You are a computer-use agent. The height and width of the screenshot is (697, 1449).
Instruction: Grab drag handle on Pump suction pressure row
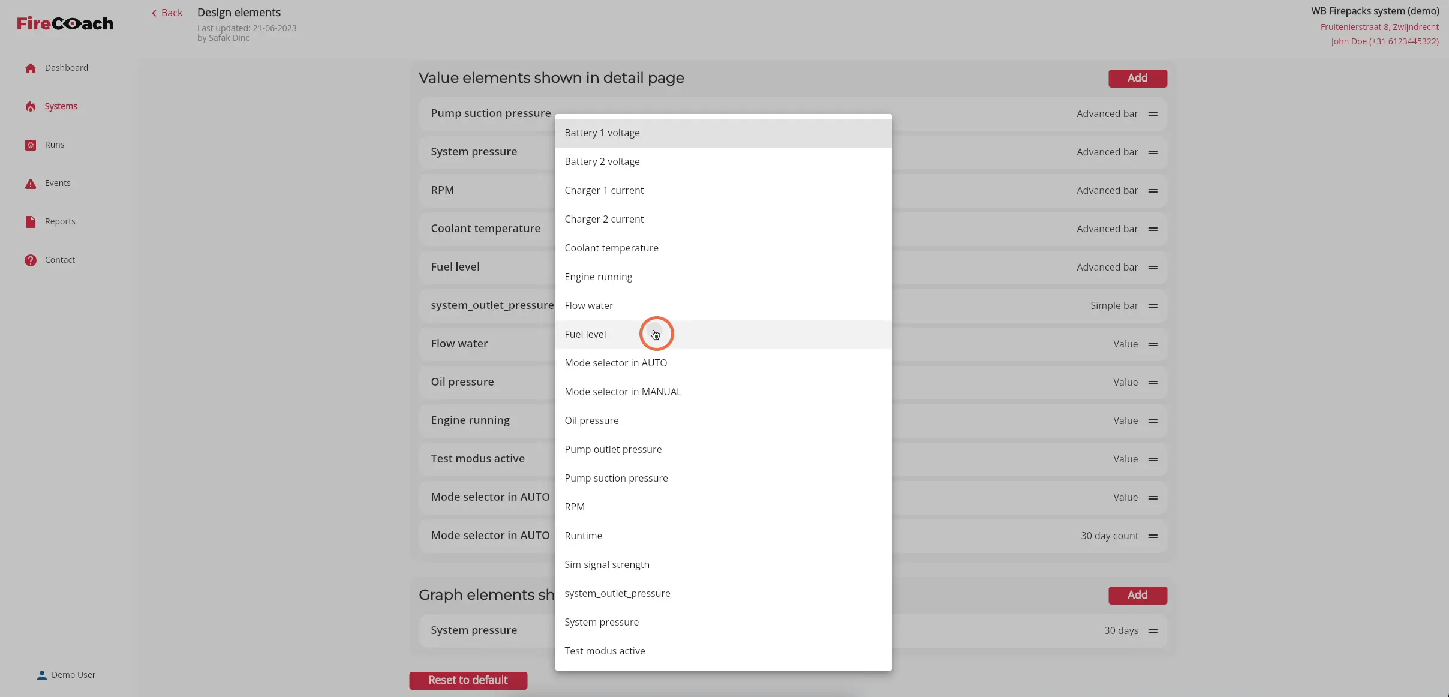click(1153, 114)
